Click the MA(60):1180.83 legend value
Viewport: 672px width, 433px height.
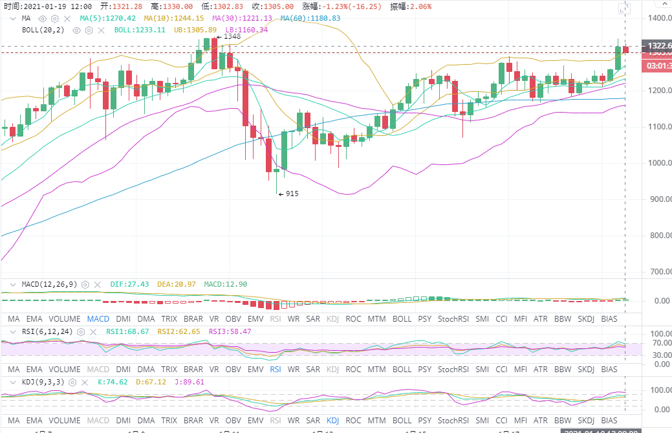(x=310, y=18)
